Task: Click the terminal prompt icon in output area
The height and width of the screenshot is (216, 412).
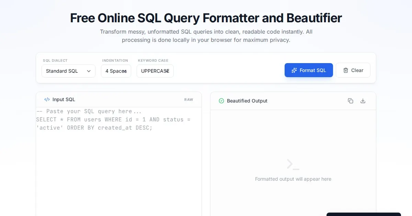Action: [x=293, y=164]
